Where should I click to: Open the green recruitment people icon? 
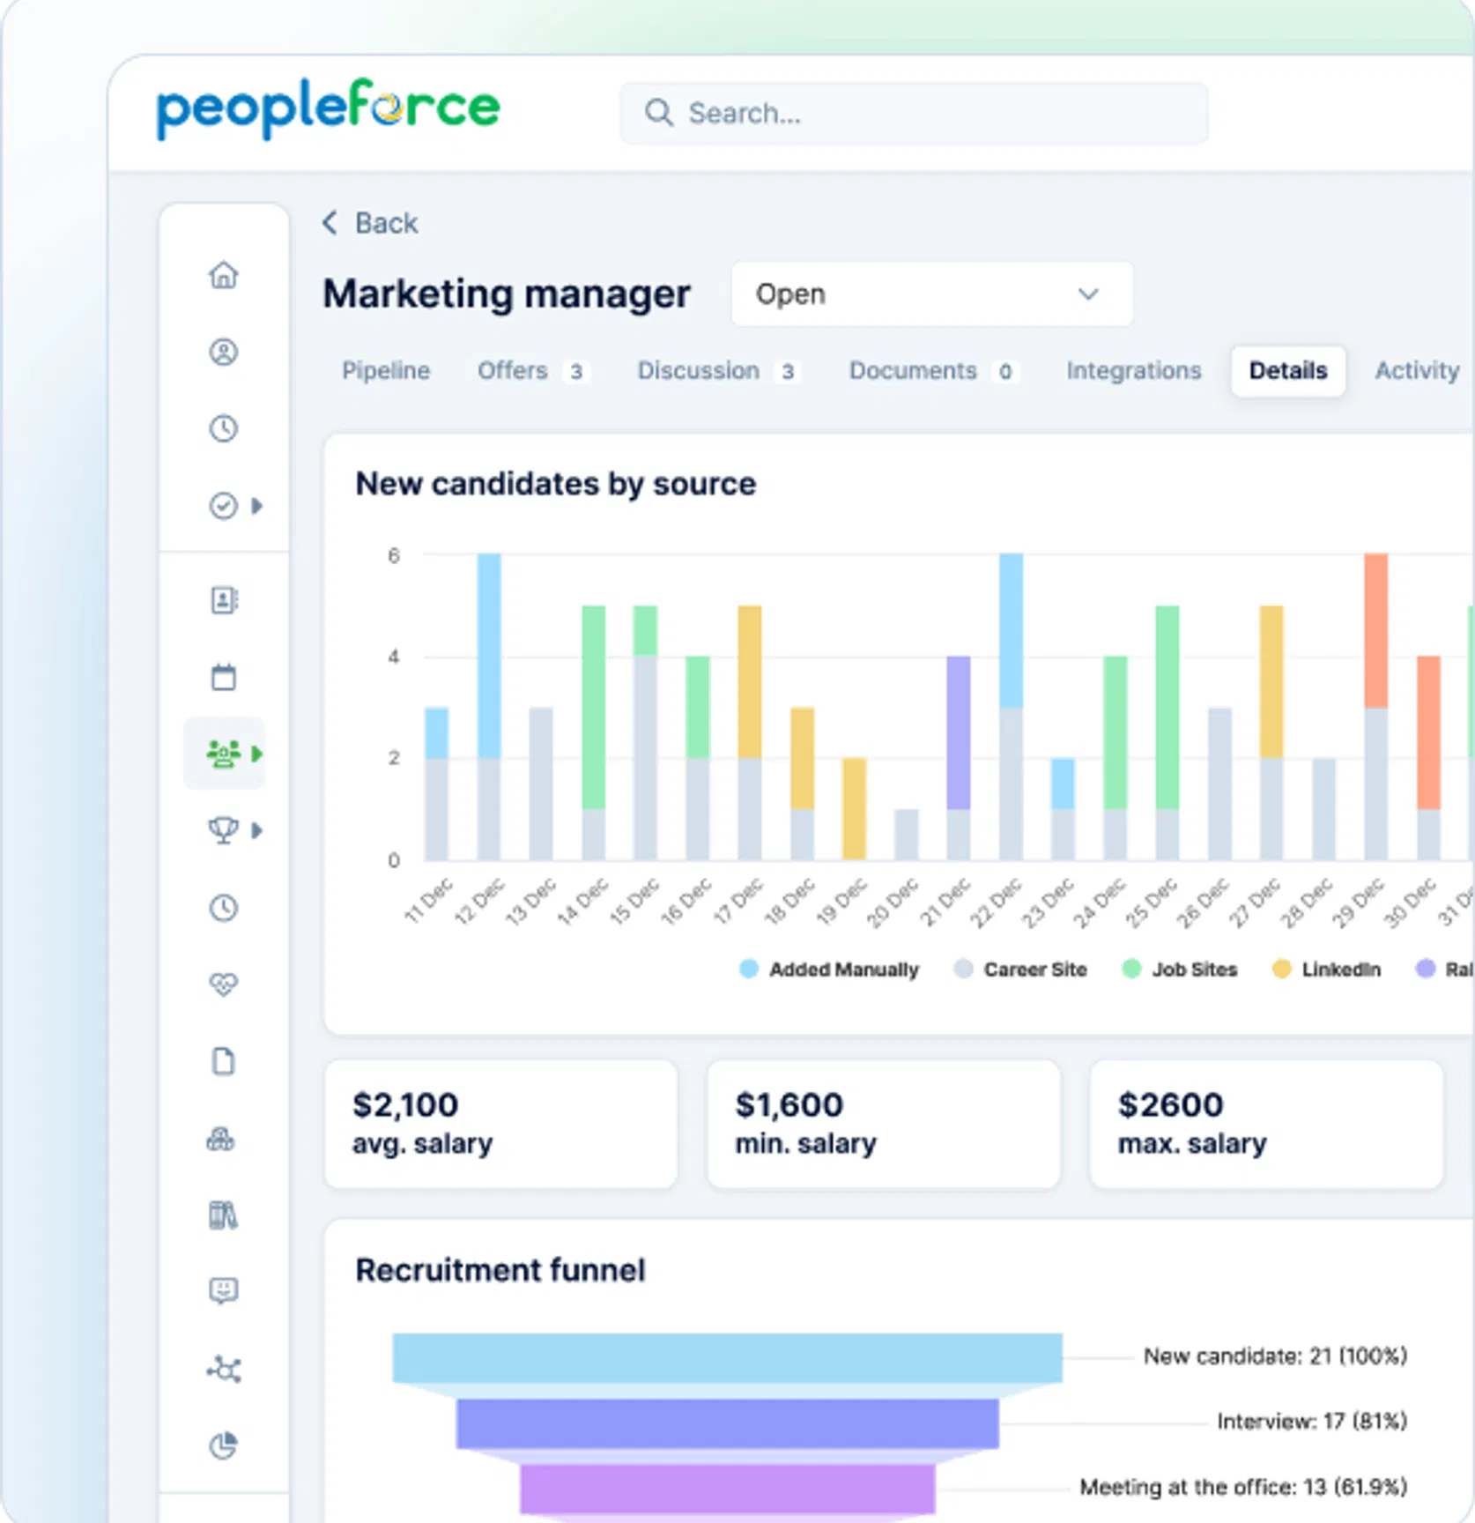tap(224, 754)
